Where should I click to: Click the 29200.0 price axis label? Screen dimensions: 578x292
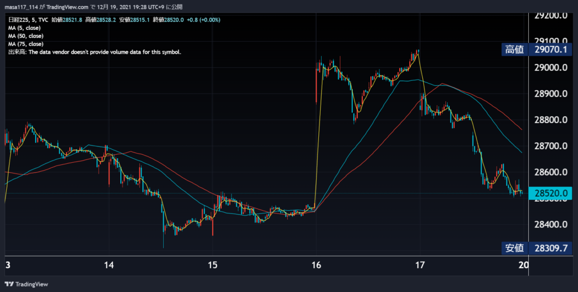point(551,16)
